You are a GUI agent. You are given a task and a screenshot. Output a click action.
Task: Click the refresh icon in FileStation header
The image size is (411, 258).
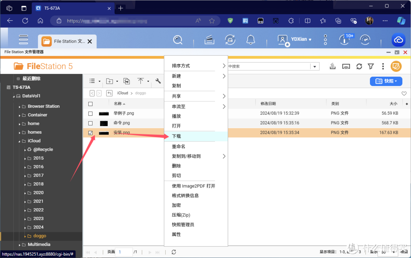[359, 66]
